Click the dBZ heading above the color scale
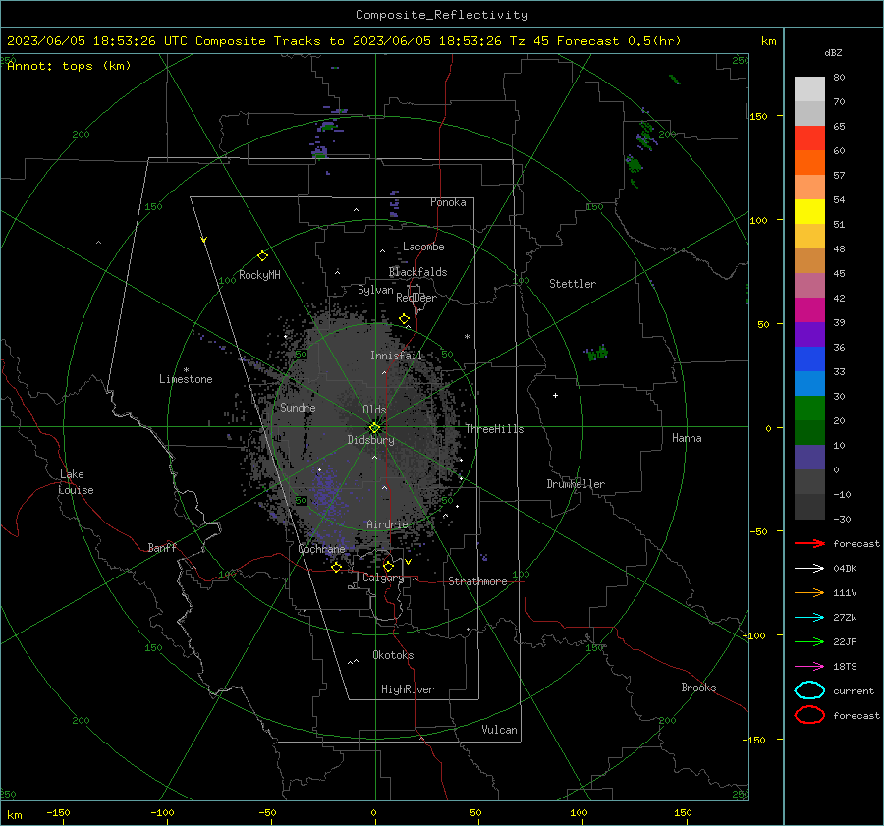 coord(833,53)
